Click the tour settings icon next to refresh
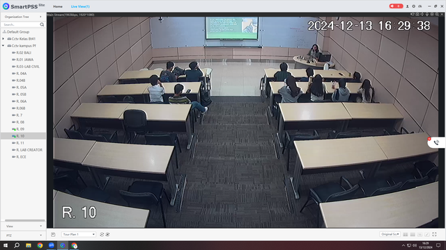 [x=107, y=235]
